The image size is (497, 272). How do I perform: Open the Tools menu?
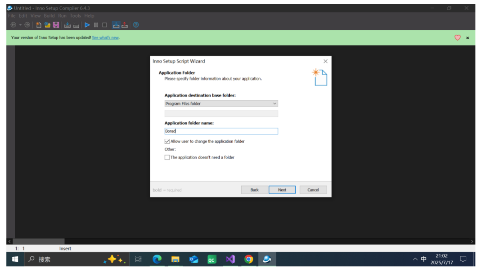click(x=75, y=16)
